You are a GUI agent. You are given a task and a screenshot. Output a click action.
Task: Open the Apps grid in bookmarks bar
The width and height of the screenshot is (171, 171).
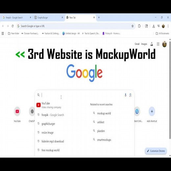[x=3, y=34]
